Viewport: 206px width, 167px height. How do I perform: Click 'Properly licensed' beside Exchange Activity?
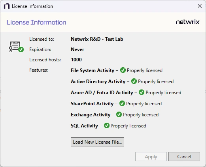[x=141, y=115]
